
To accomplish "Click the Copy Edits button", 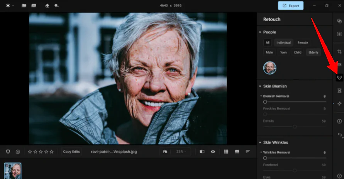I will [71, 152].
